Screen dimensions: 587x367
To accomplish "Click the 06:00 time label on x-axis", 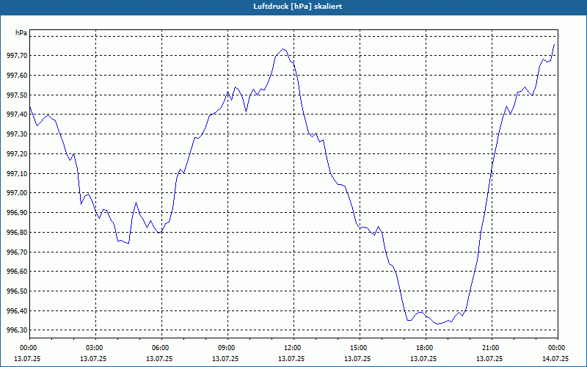I will point(161,348).
